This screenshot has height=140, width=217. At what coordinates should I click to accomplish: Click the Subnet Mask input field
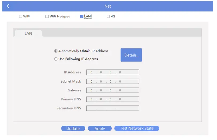(x=113, y=81)
